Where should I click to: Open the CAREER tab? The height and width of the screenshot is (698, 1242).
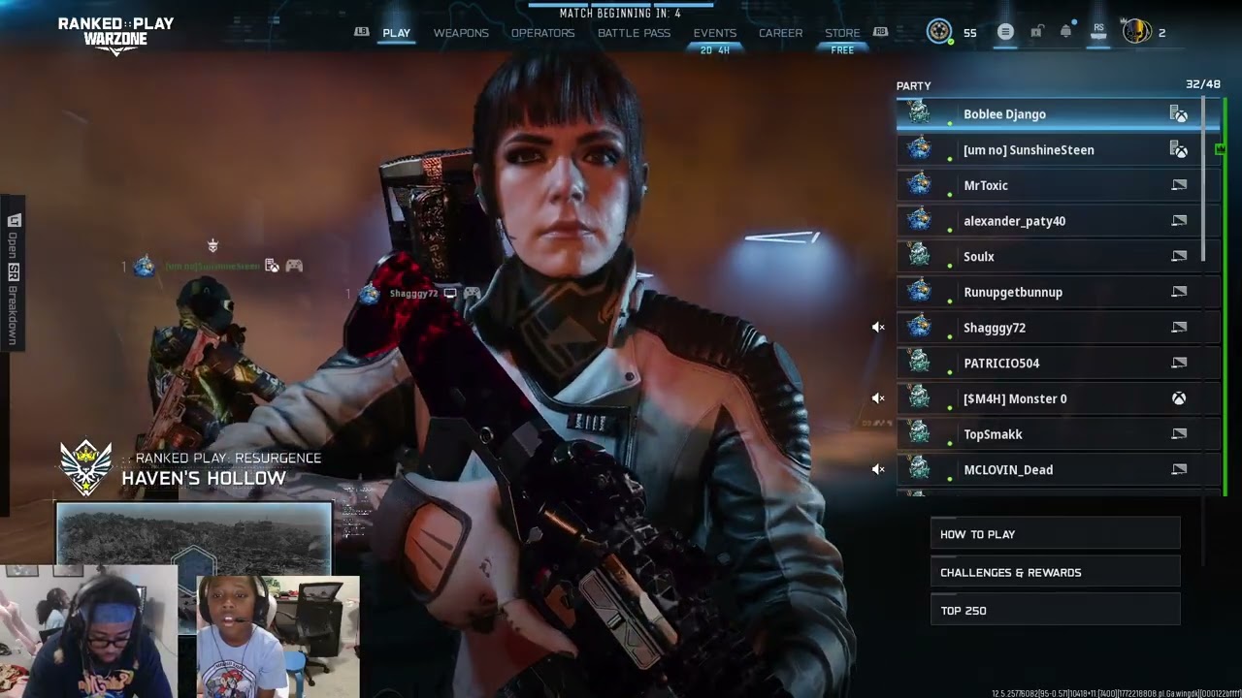coord(780,33)
